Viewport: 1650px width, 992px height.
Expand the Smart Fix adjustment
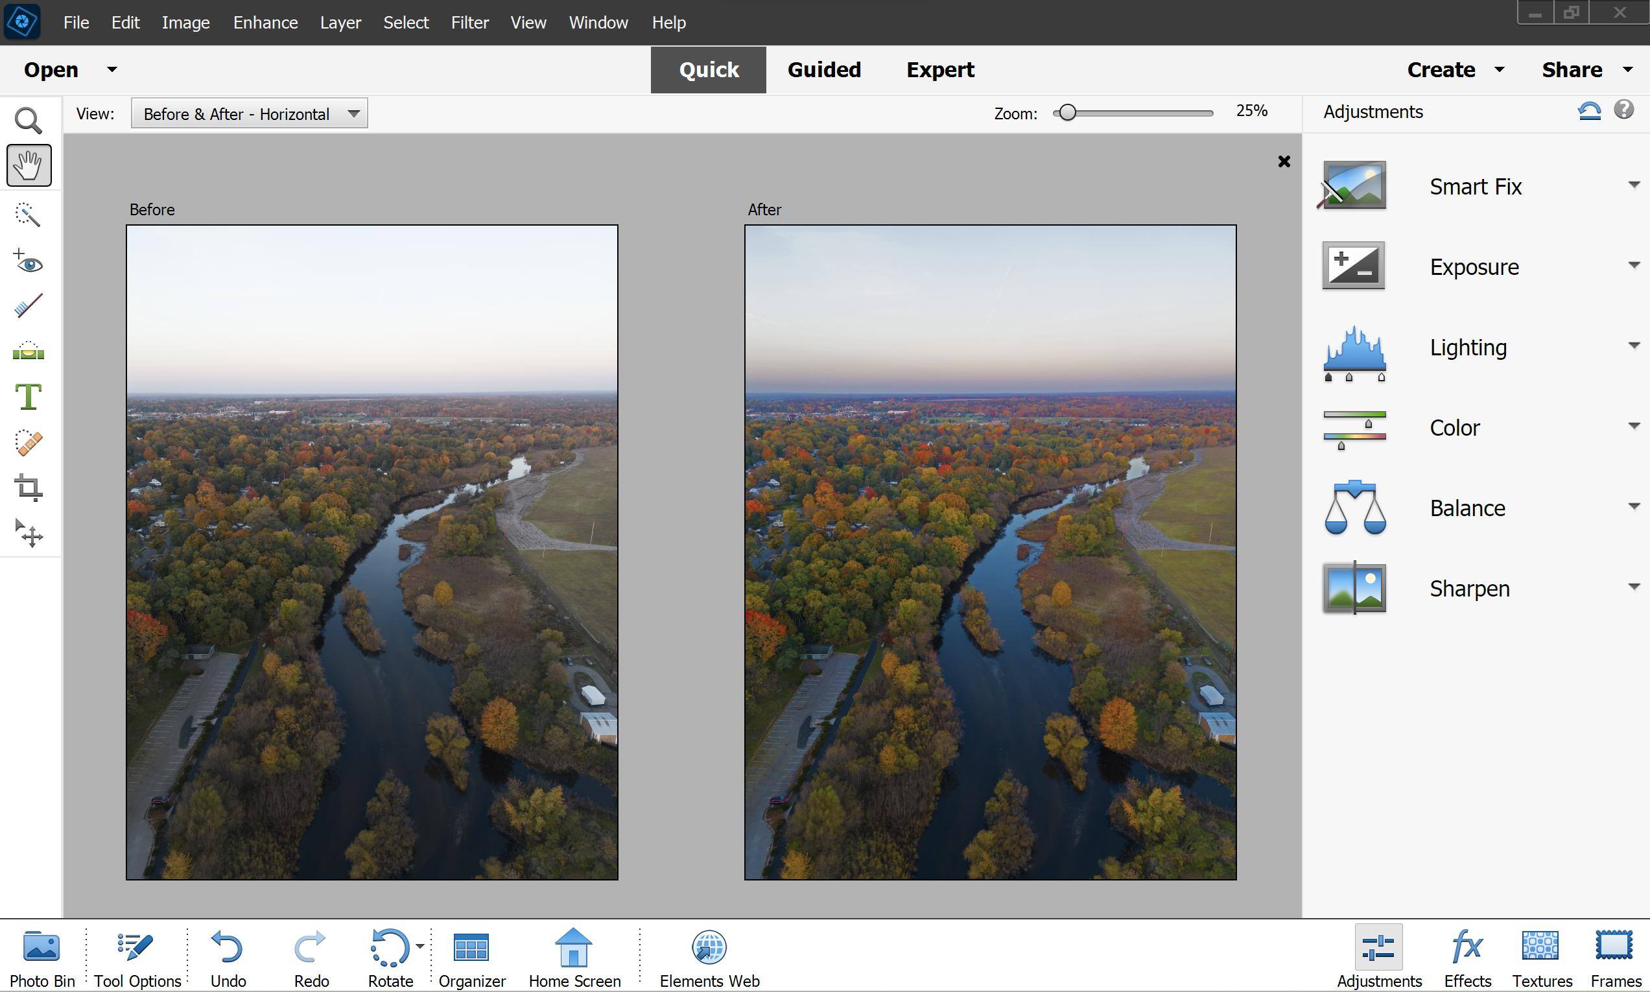pyautogui.click(x=1633, y=185)
